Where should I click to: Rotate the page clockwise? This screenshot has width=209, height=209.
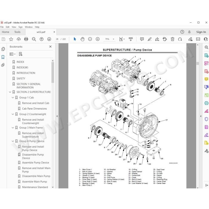pos(180,39)
